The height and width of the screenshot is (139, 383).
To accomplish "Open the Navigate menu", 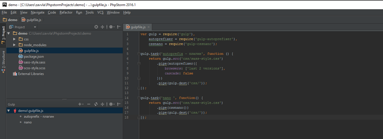I will tap(38, 12).
